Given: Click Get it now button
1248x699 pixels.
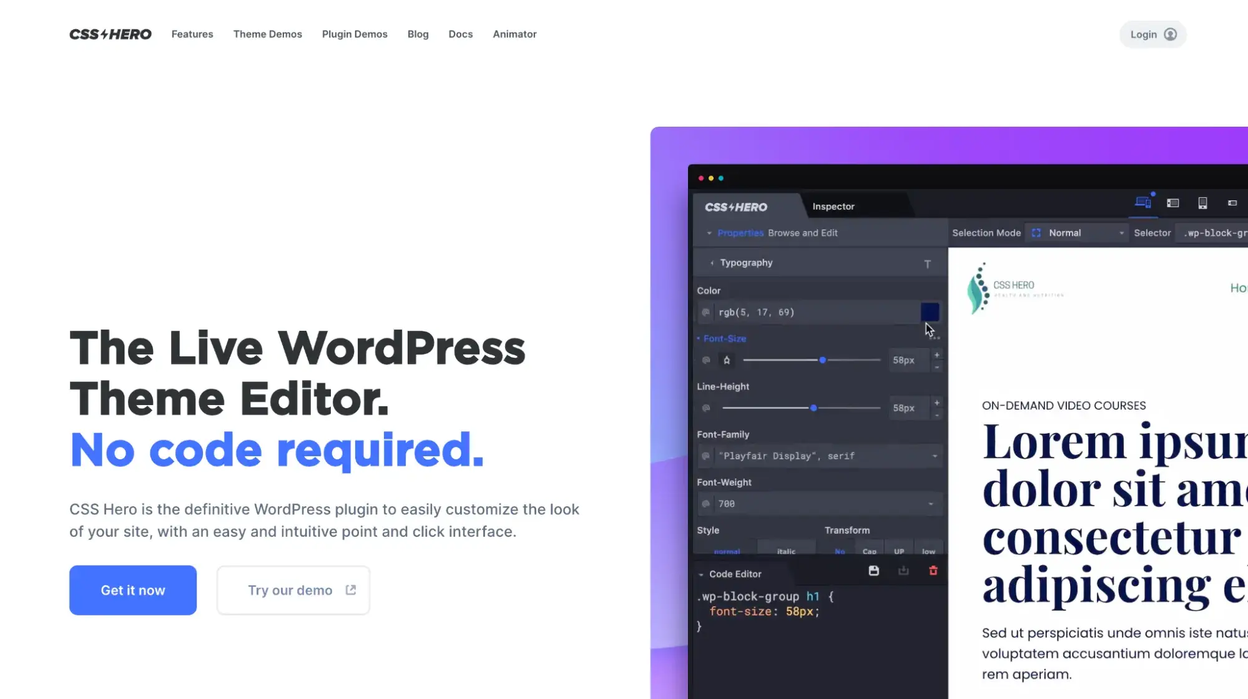Looking at the screenshot, I should 133,589.
